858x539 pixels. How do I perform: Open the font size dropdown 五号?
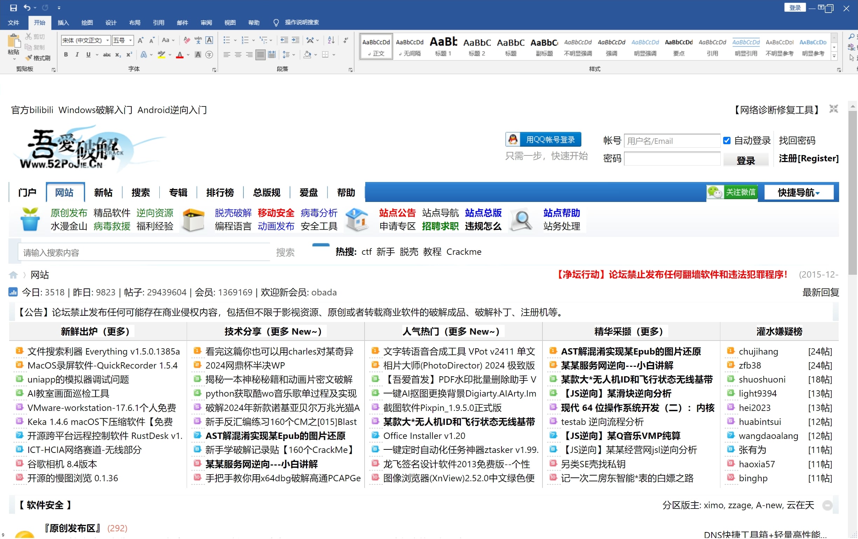click(x=130, y=40)
